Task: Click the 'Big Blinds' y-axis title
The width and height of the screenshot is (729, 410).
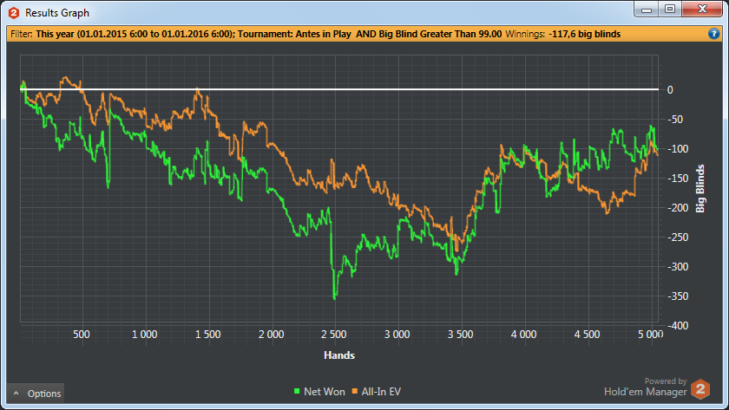Action: [699, 190]
